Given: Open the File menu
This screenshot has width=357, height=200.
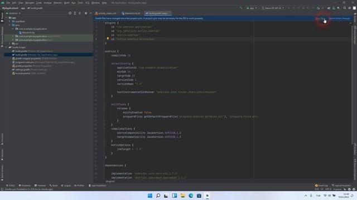Looking at the screenshot, I should tap(8, 3).
